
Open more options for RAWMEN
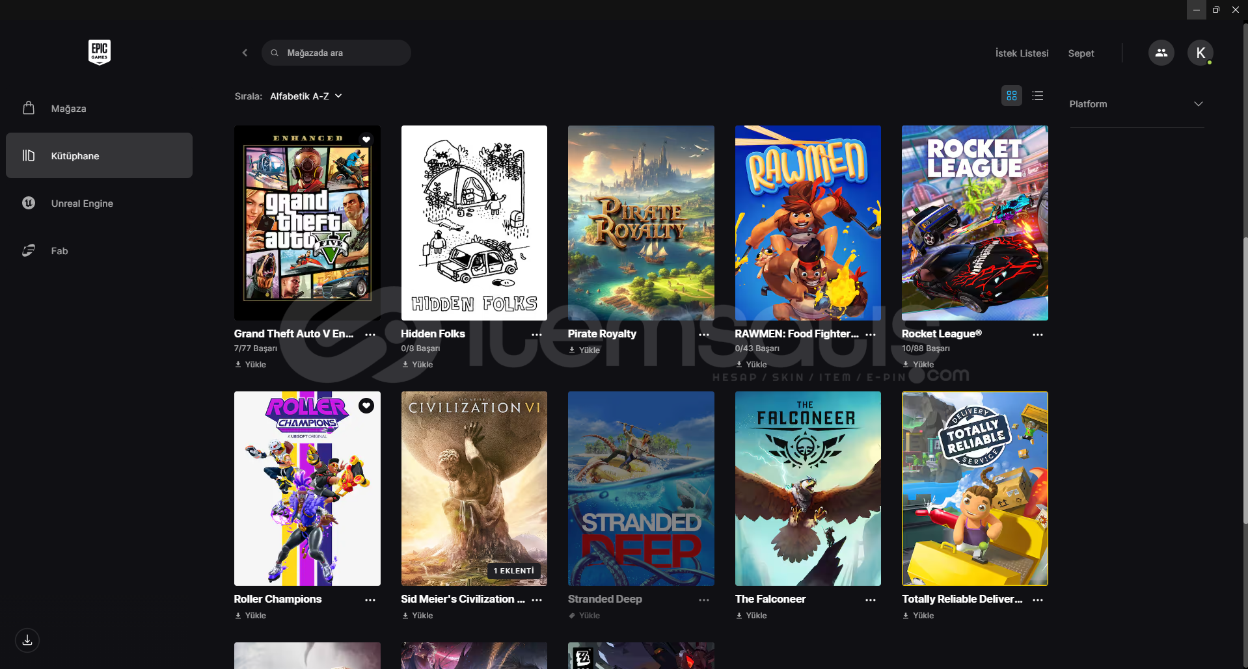tap(871, 335)
